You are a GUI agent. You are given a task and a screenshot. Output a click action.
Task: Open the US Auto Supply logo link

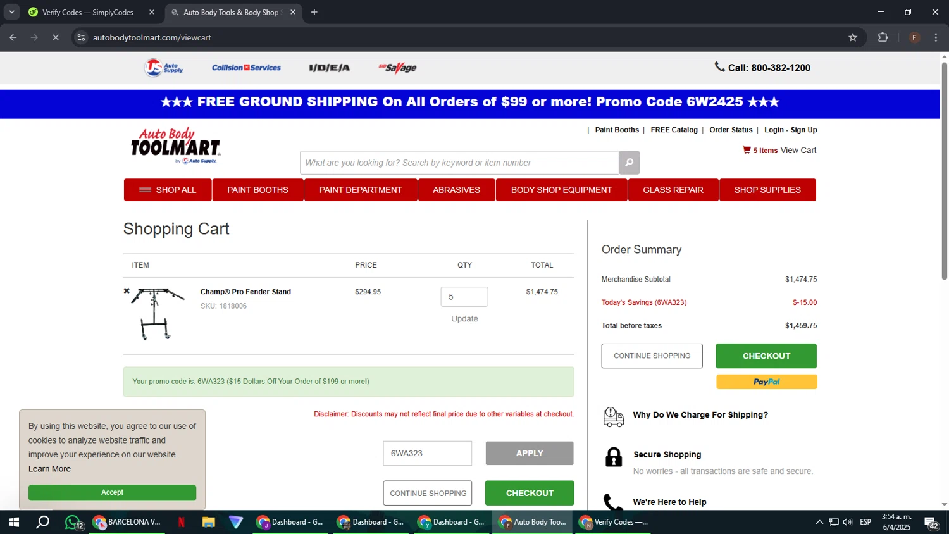(164, 67)
